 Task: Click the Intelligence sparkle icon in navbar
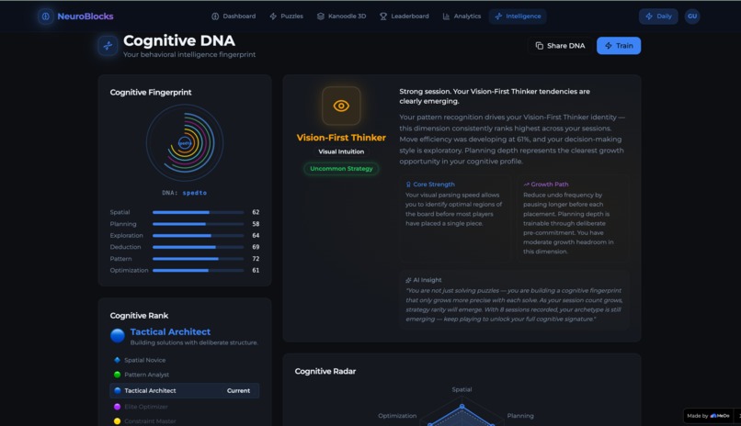pos(498,16)
